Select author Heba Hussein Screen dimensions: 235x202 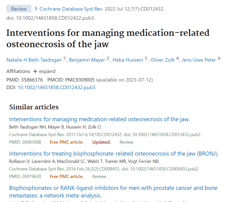128,60
